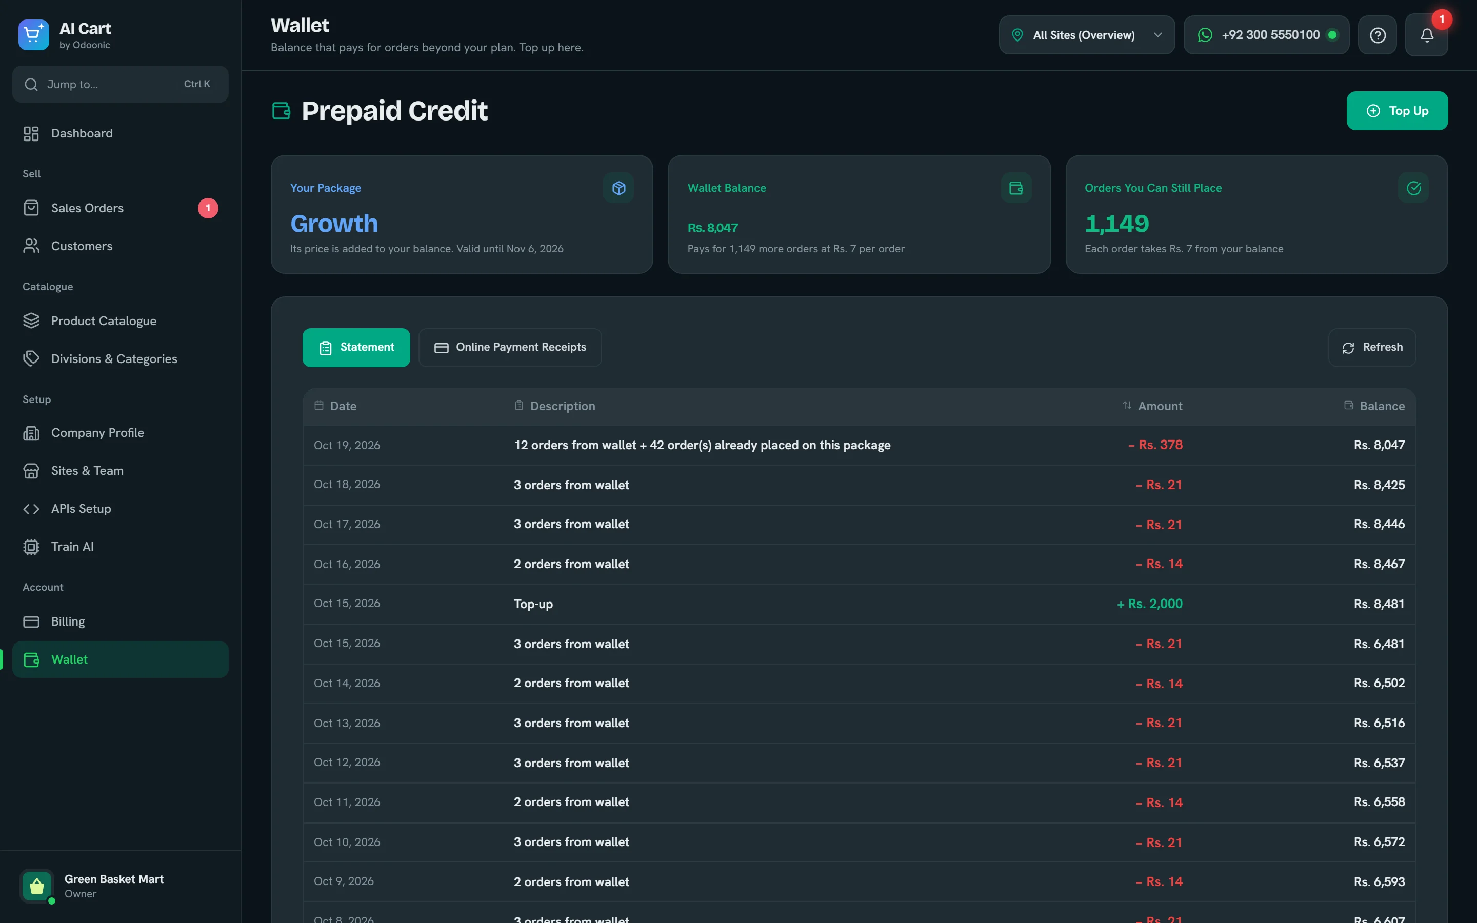Click the Oct 12, 2026 date cell
The width and height of the screenshot is (1477, 923).
click(347, 763)
